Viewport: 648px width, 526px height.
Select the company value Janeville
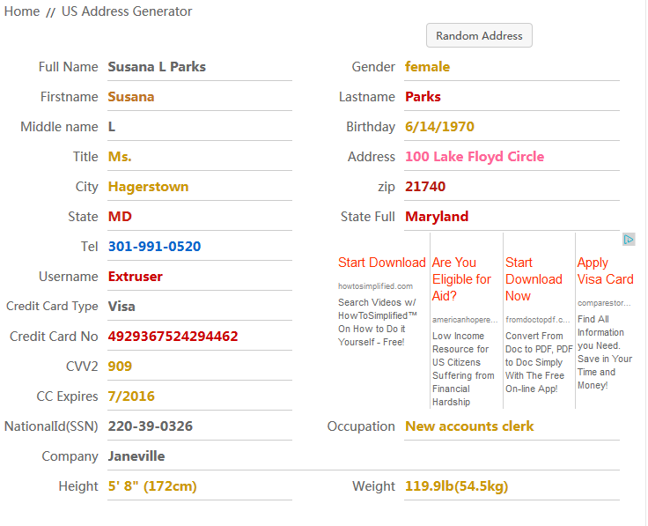click(x=136, y=456)
